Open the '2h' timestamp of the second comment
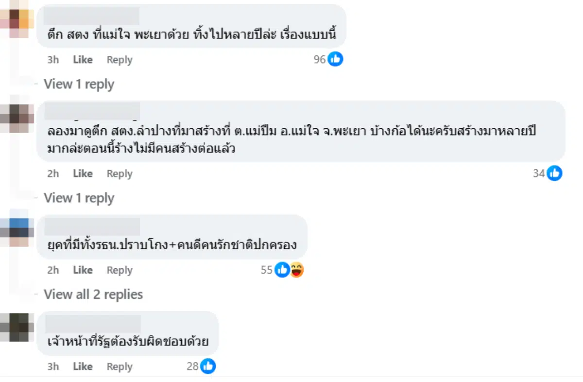 tap(52, 173)
